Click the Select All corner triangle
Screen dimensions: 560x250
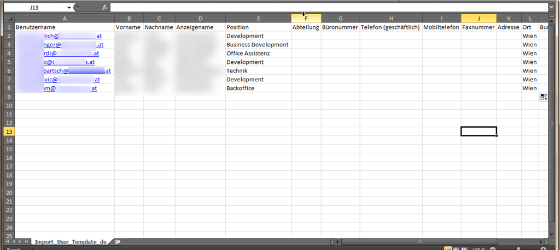pyautogui.click(x=9, y=18)
